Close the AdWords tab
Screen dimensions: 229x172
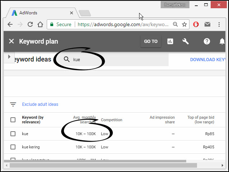tap(72, 13)
